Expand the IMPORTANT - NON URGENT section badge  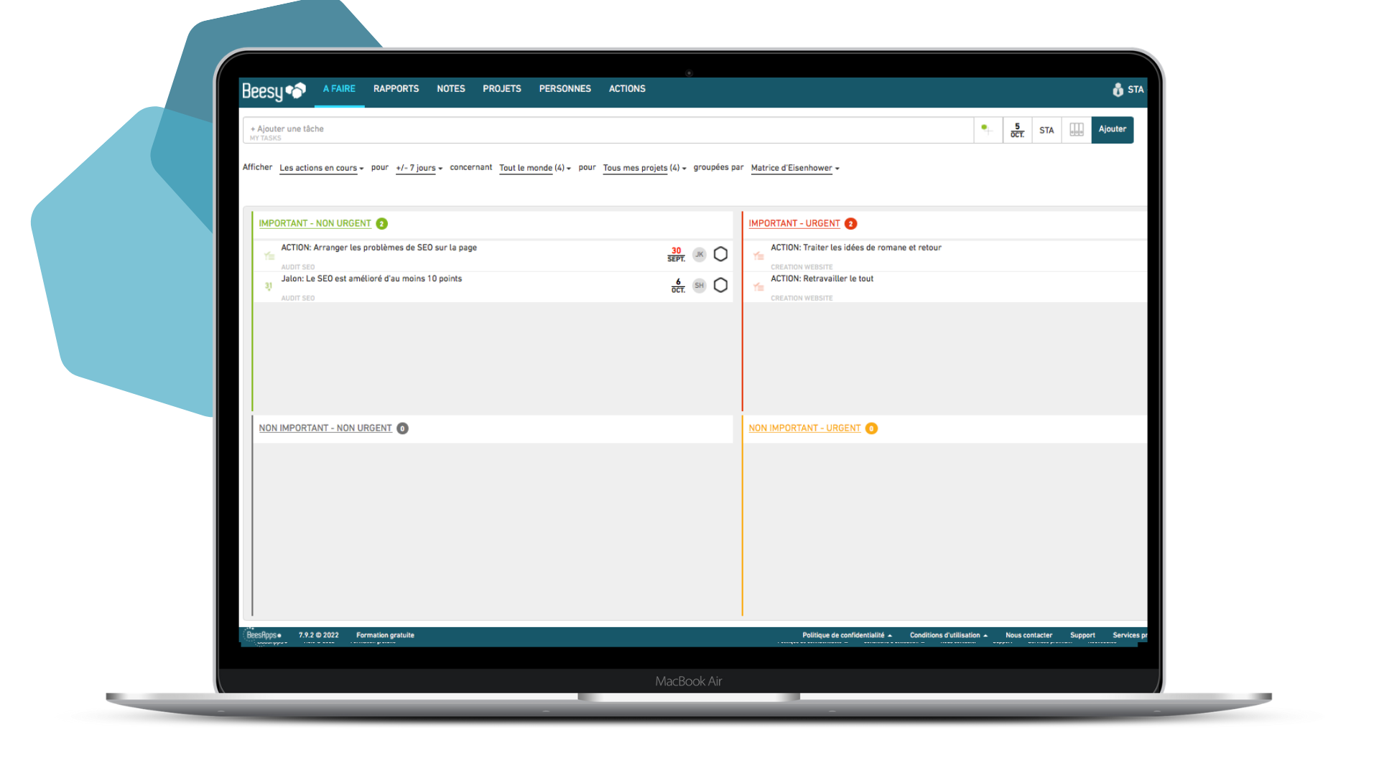[x=383, y=223]
